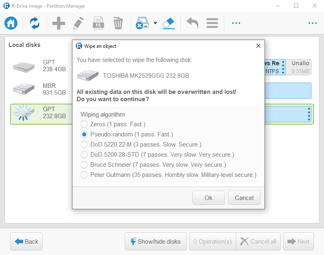
Task: Open the far-right ellipsis menu
Action: click(x=312, y=23)
